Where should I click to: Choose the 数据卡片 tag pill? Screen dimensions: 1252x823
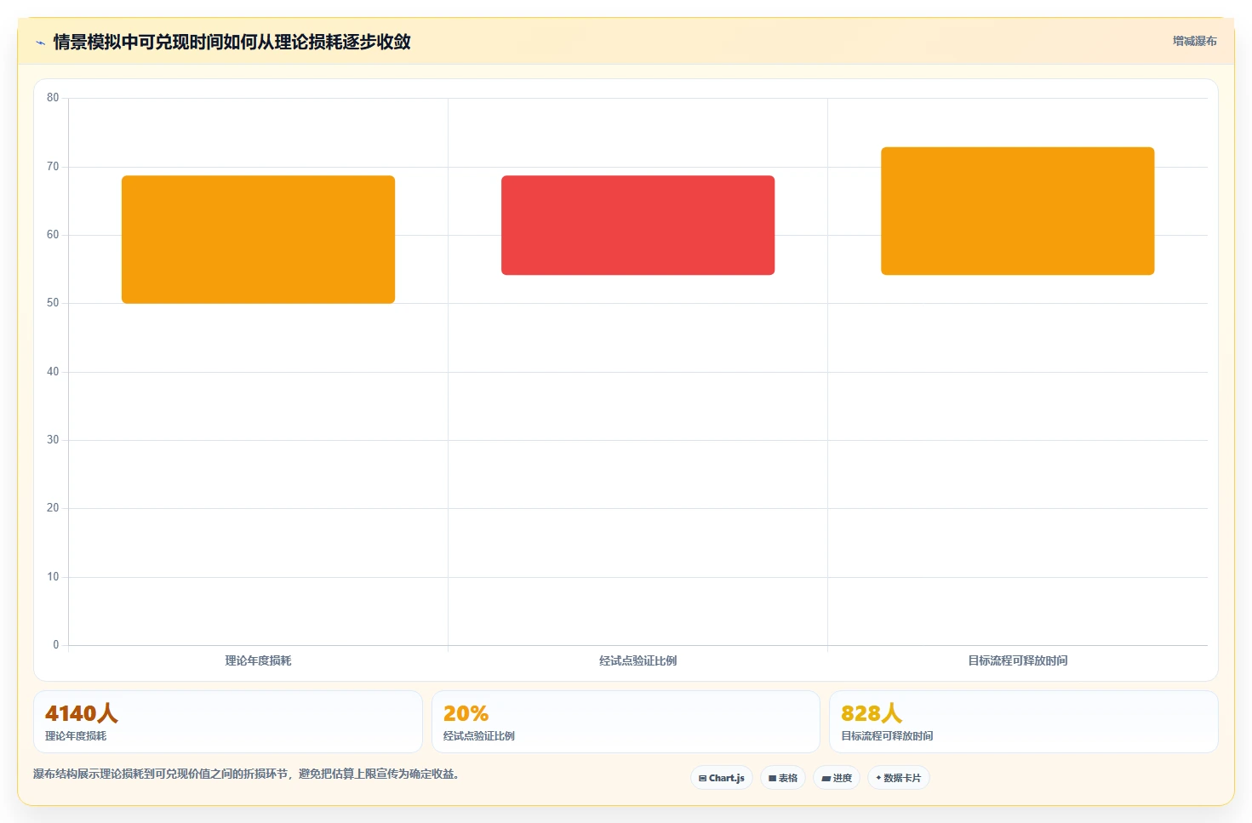pos(899,778)
